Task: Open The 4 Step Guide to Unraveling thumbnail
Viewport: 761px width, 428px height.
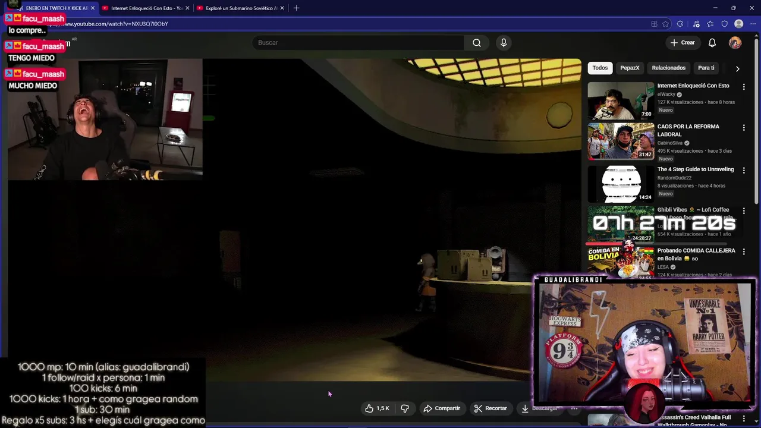Action: (621, 184)
